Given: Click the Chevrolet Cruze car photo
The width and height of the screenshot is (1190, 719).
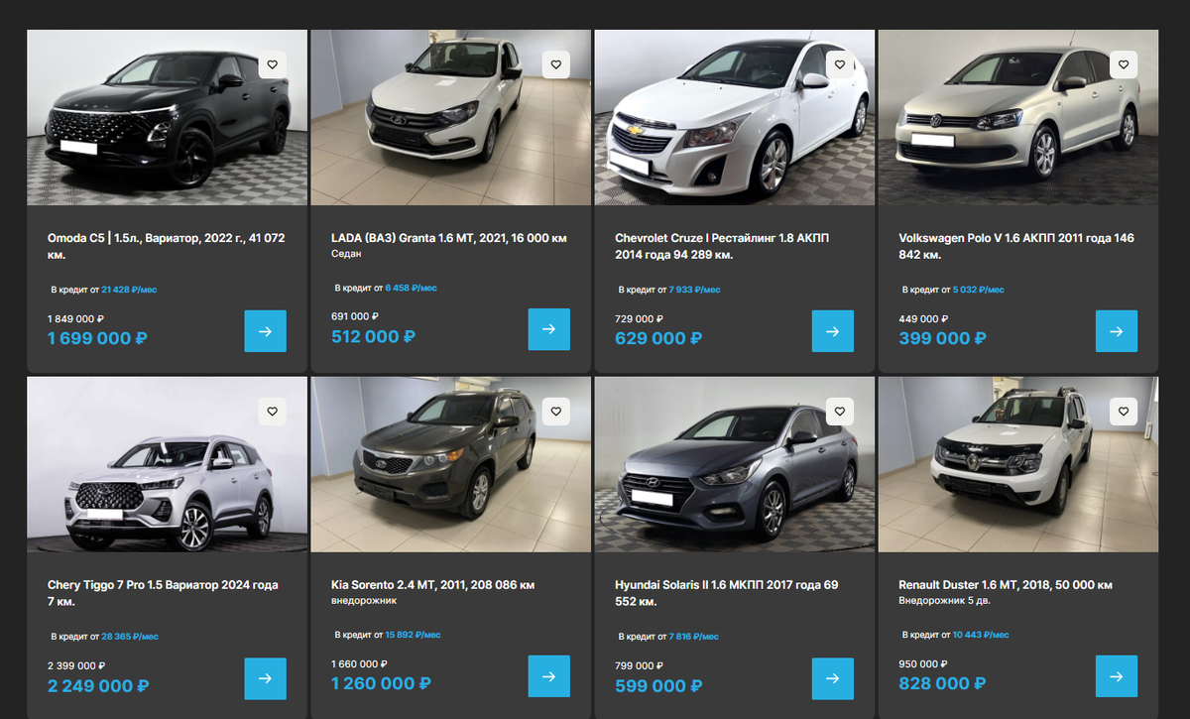Looking at the screenshot, I should pyautogui.click(x=735, y=117).
